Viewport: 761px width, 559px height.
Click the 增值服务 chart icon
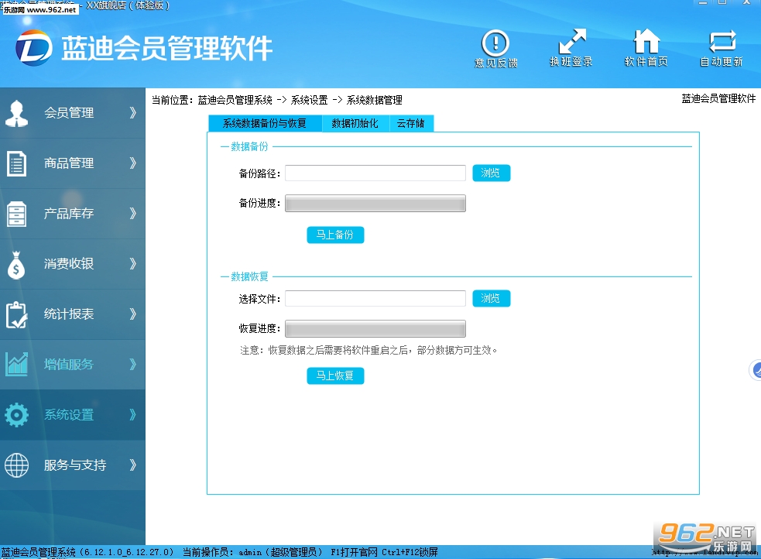[16, 365]
